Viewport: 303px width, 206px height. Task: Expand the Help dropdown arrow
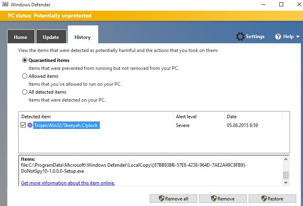point(298,37)
